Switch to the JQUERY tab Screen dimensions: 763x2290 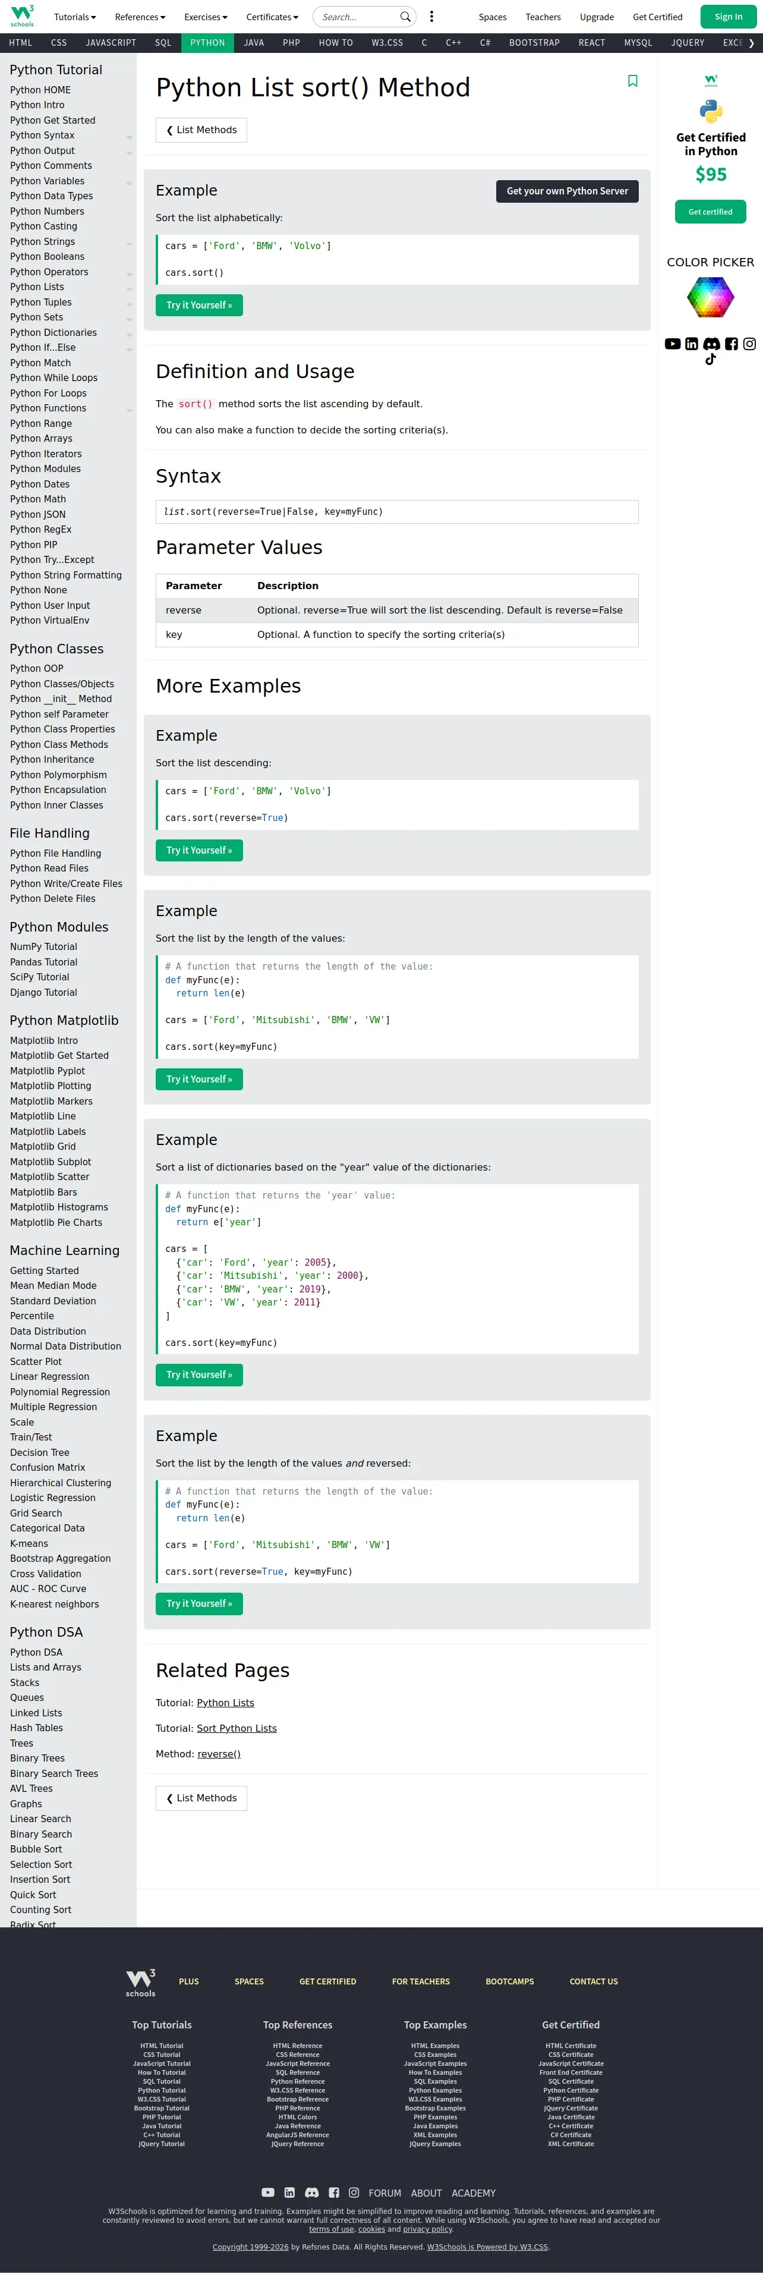[x=688, y=43]
